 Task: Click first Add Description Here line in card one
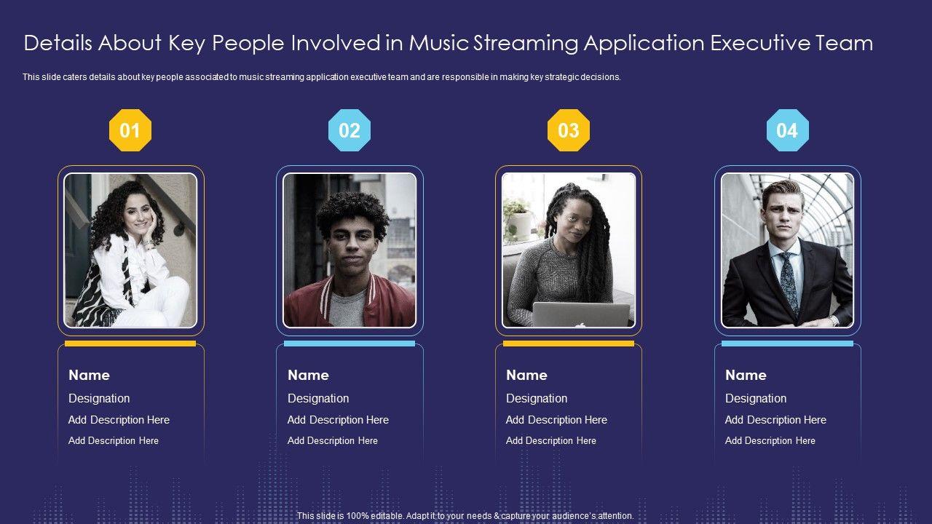(x=119, y=420)
